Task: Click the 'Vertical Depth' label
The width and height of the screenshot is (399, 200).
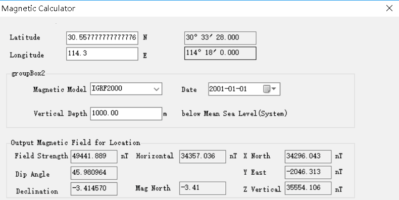Action: (x=60, y=114)
